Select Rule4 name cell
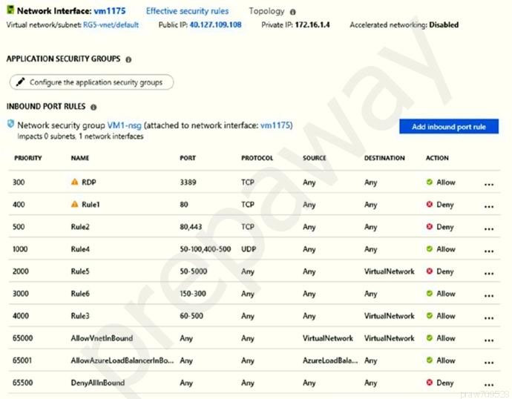The image size is (512, 399). click(80, 249)
